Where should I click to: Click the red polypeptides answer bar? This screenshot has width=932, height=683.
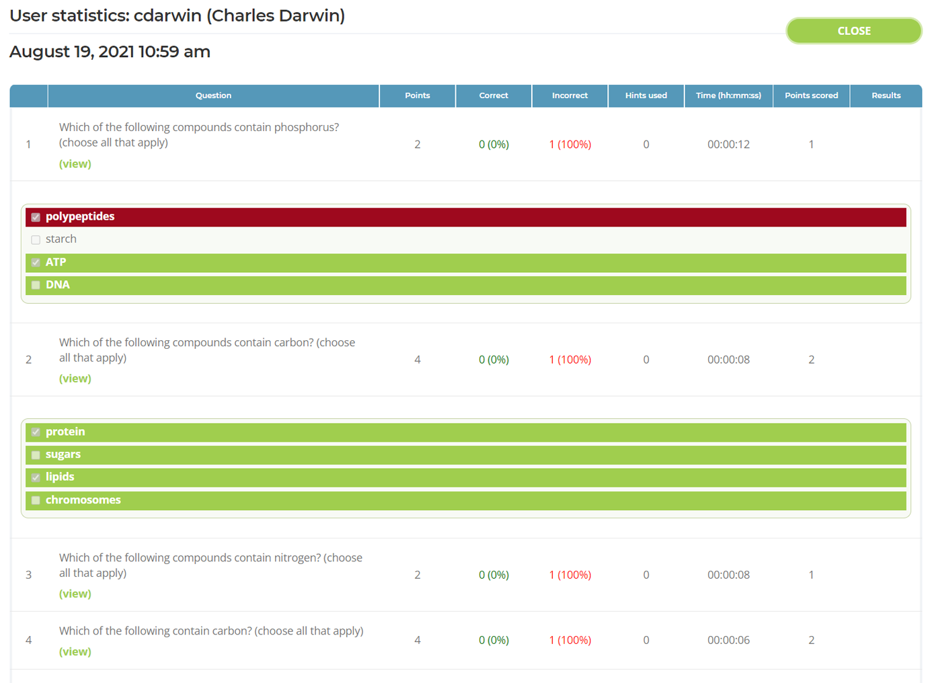coord(466,217)
